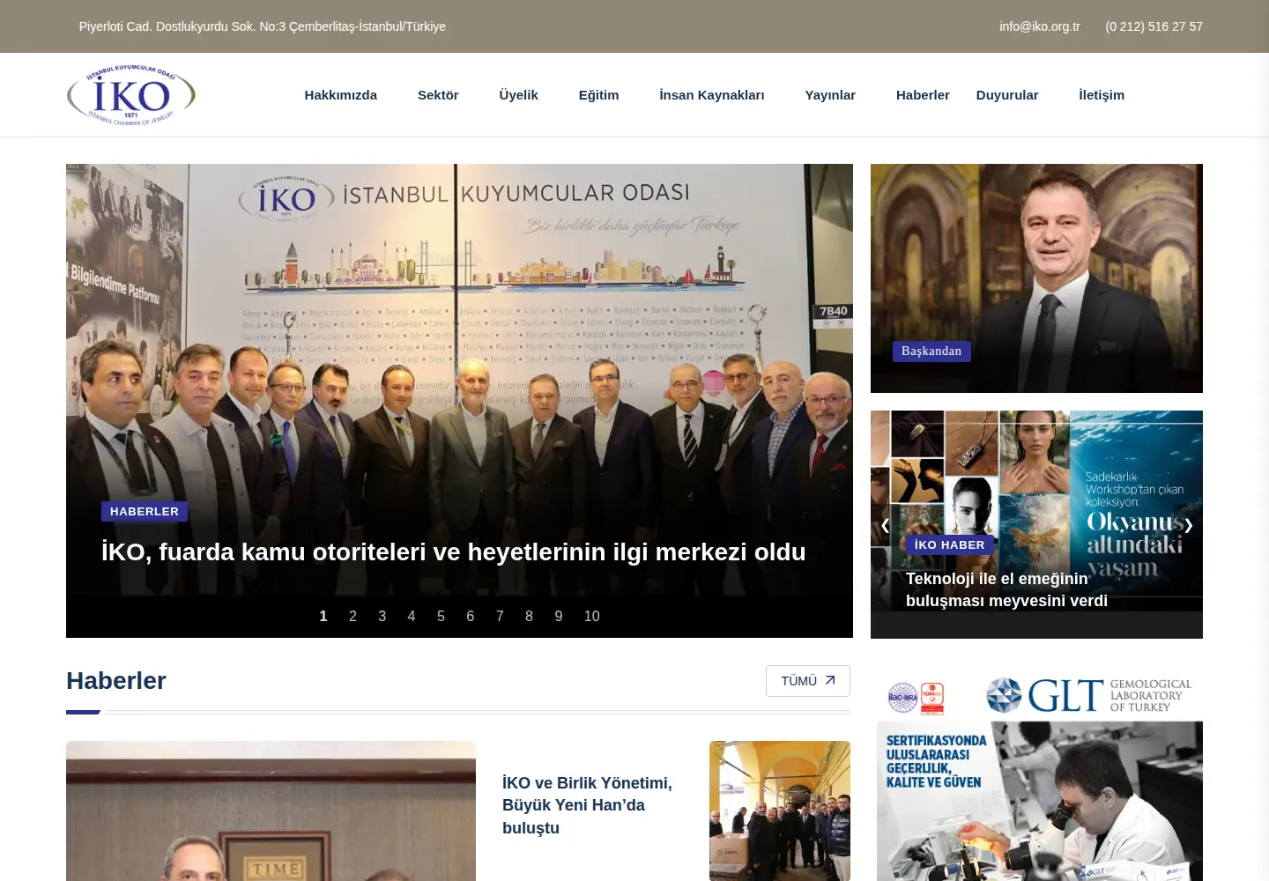Click the address text in the top bar
The width and height of the screenshot is (1269, 881).
pos(263,26)
